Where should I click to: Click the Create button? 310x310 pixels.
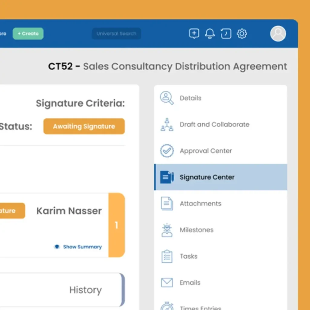point(28,34)
